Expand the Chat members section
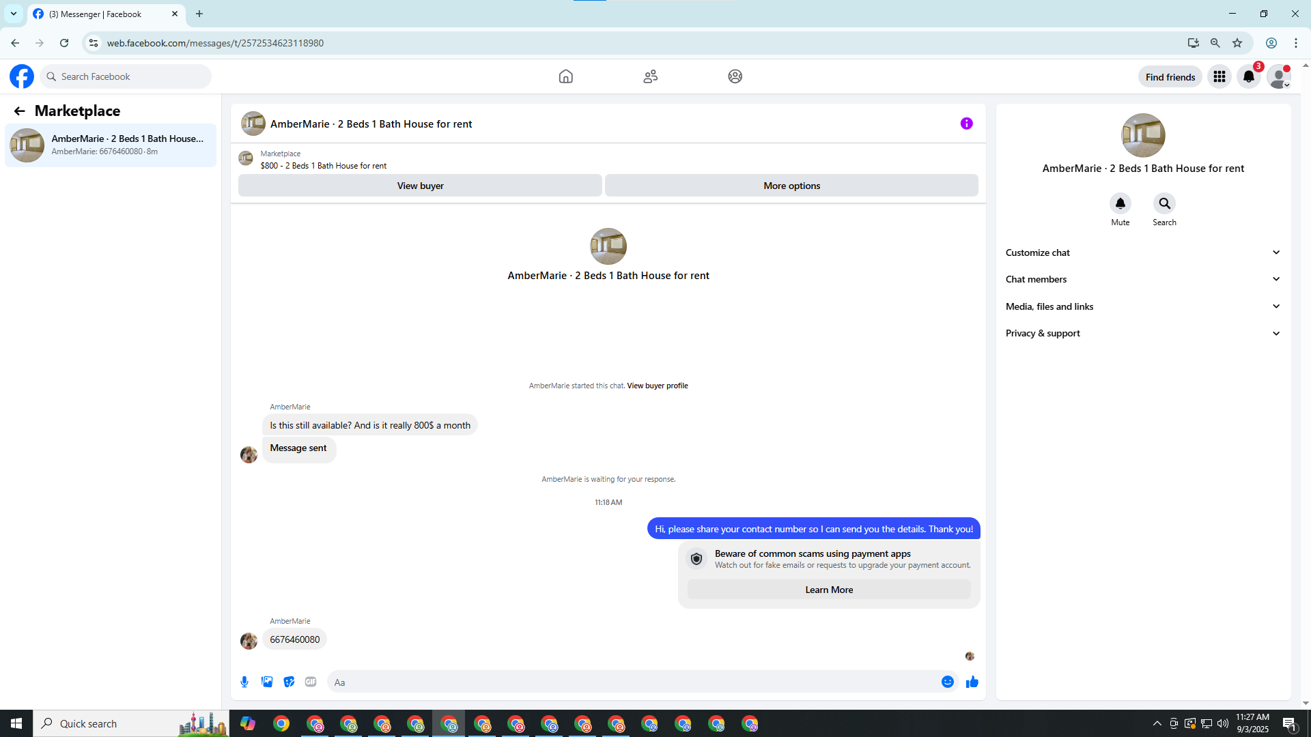 [x=1143, y=279]
